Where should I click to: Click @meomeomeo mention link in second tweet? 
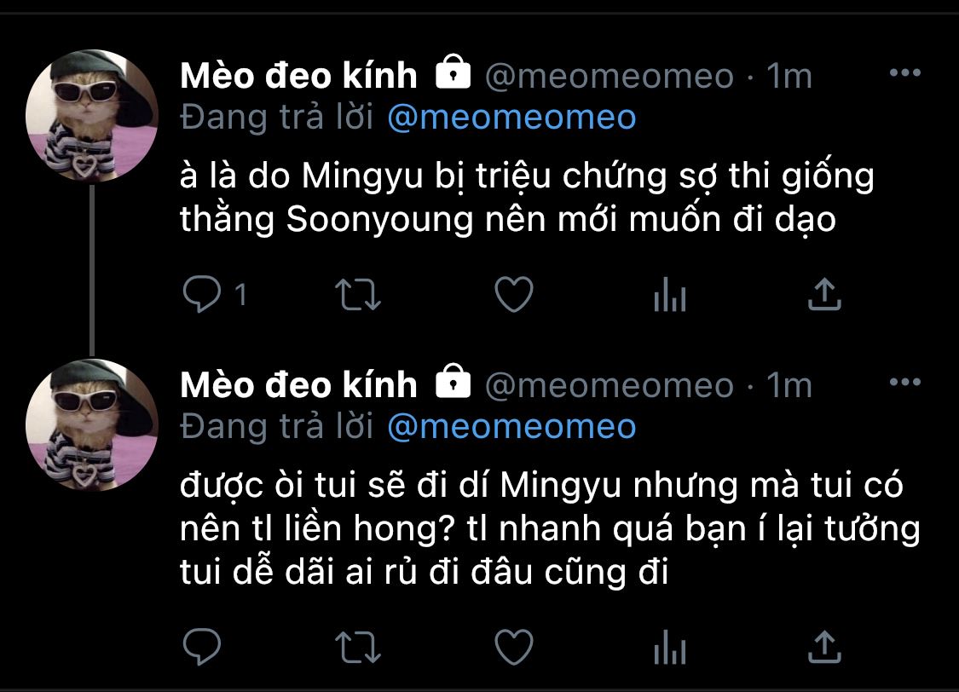tap(512, 427)
